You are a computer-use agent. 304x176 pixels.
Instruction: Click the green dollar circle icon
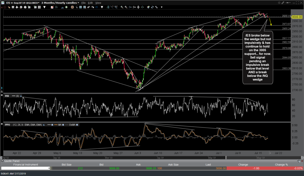[66, 7]
